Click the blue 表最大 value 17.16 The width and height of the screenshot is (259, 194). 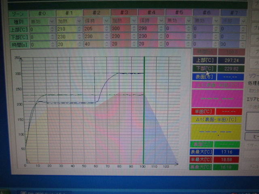[229, 152]
